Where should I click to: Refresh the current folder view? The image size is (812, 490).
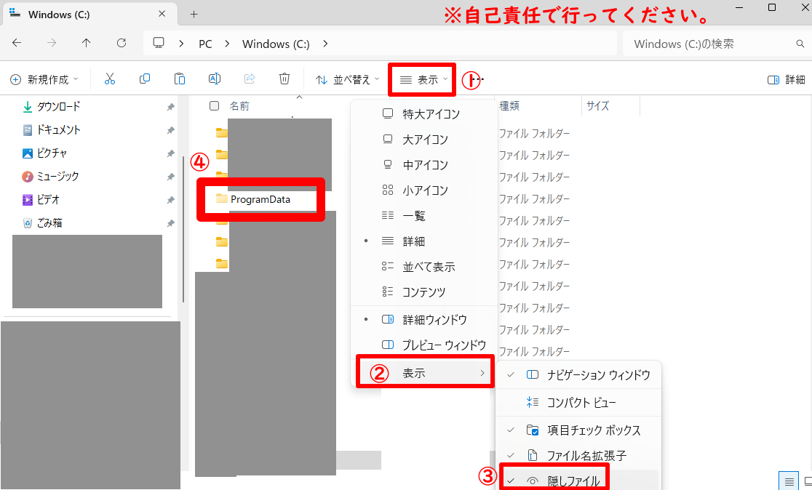click(x=122, y=43)
